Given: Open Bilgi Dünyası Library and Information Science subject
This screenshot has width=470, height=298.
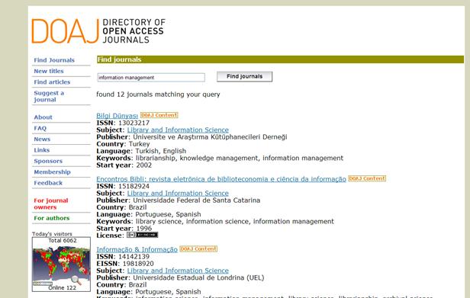Looking at the screenshot, I should tap(178, 130).
